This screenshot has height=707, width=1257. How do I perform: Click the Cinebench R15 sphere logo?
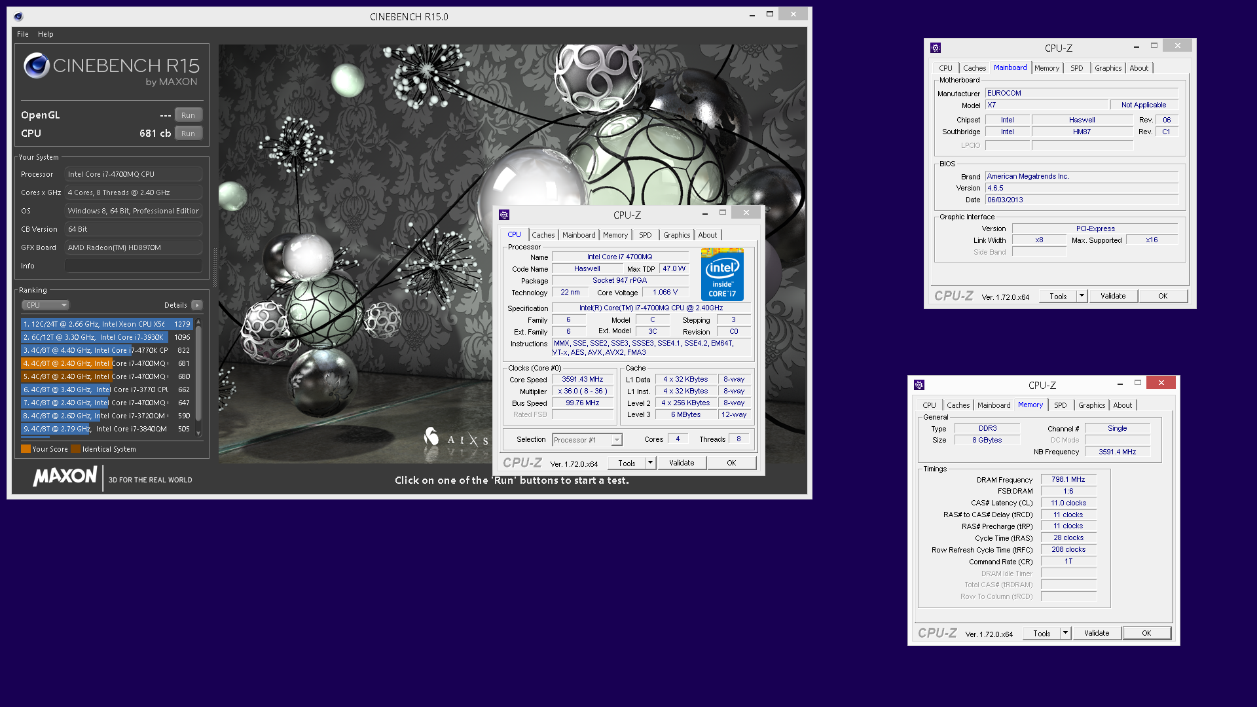36,65
